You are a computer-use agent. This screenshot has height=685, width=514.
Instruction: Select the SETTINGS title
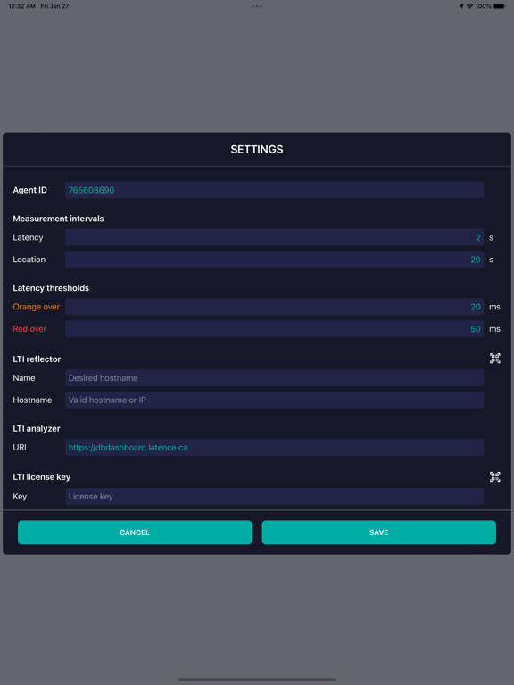click(x=257, y=150)
